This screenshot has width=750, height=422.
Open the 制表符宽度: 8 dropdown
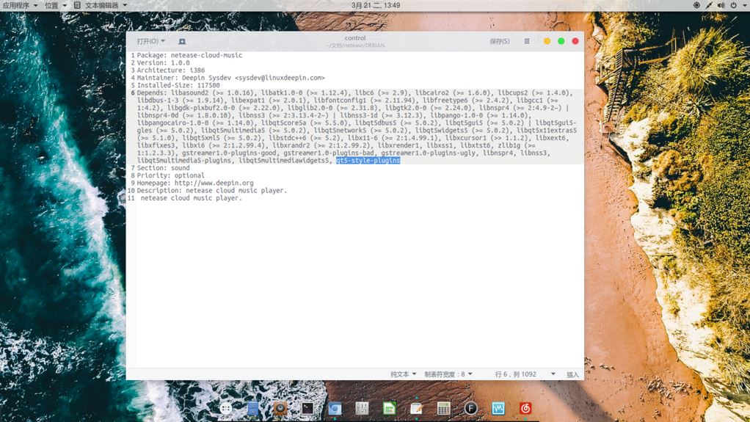pos(448,374)
